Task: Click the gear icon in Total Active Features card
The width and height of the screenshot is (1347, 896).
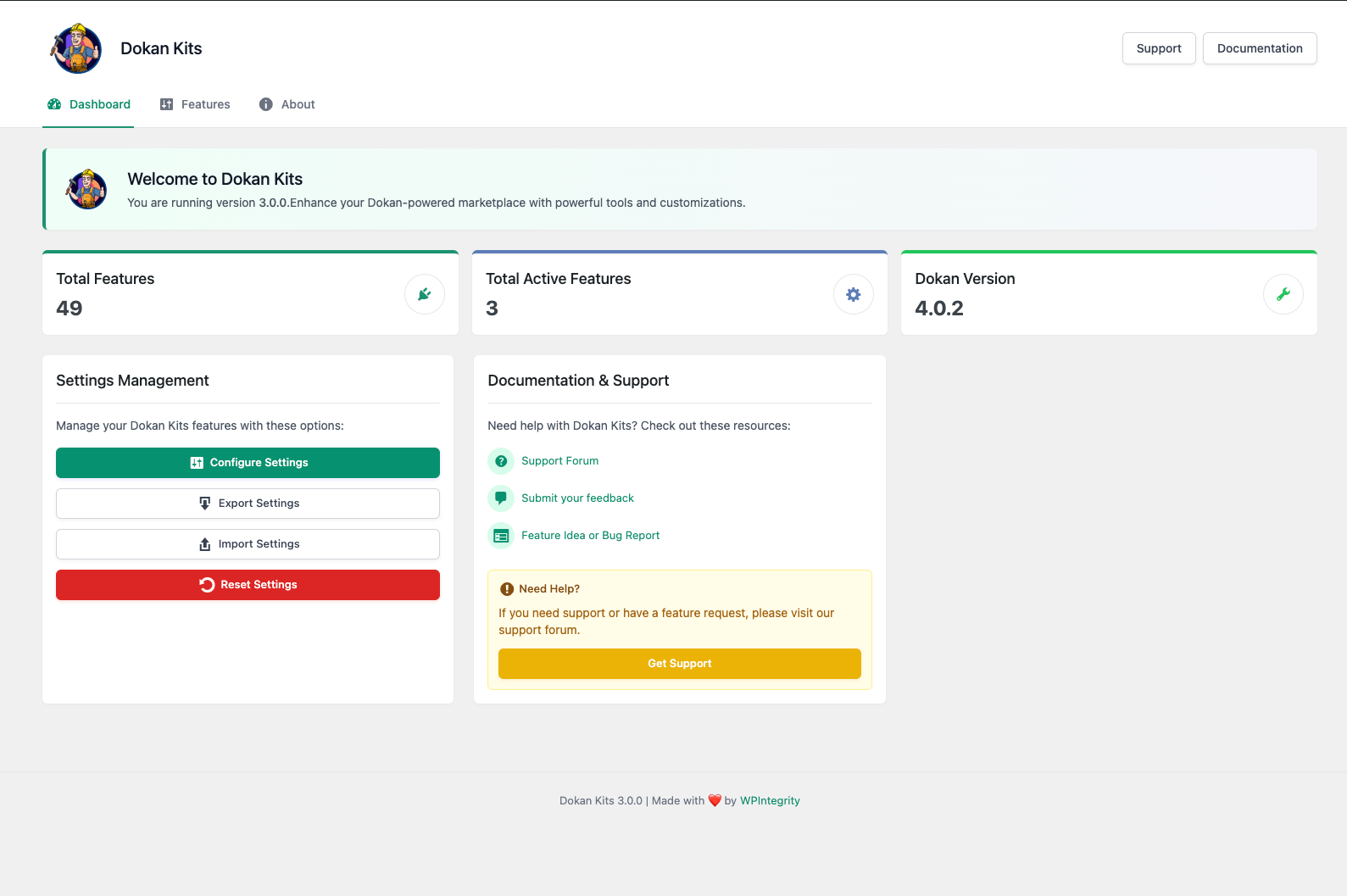Action: [854, 294]
